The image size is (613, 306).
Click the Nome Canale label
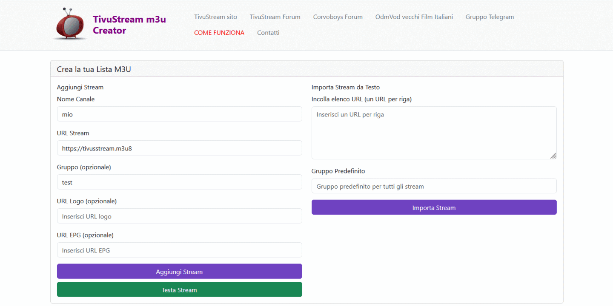pyautogui.click(x=76, y=99)
